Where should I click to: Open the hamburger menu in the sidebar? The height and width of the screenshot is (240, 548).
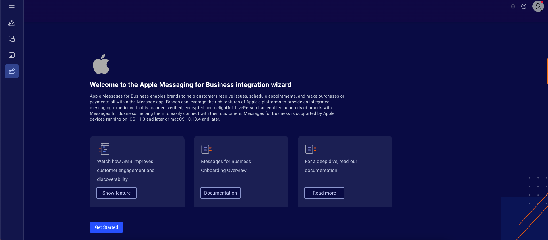12,6
